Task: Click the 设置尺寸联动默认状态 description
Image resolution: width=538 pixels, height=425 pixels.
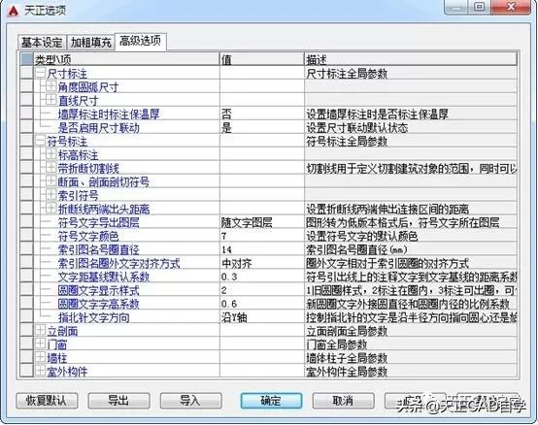Action: pyautogui.click(x=357, y=128)
